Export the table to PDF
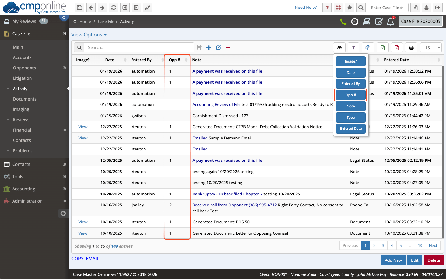Screen dimensions: 446x279 coord(397,48)
